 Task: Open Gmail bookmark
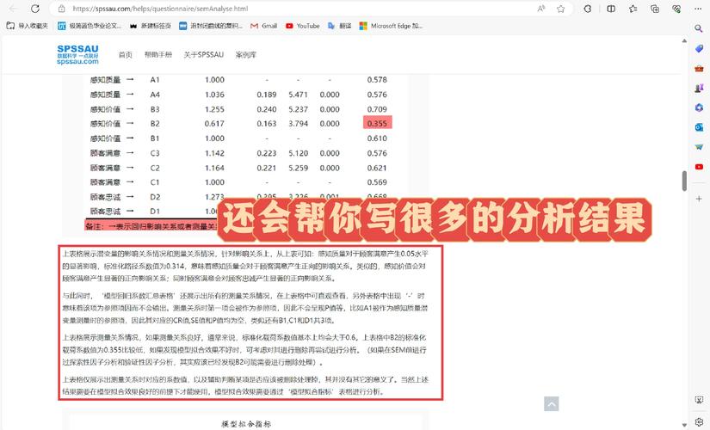tap(263, 27)
